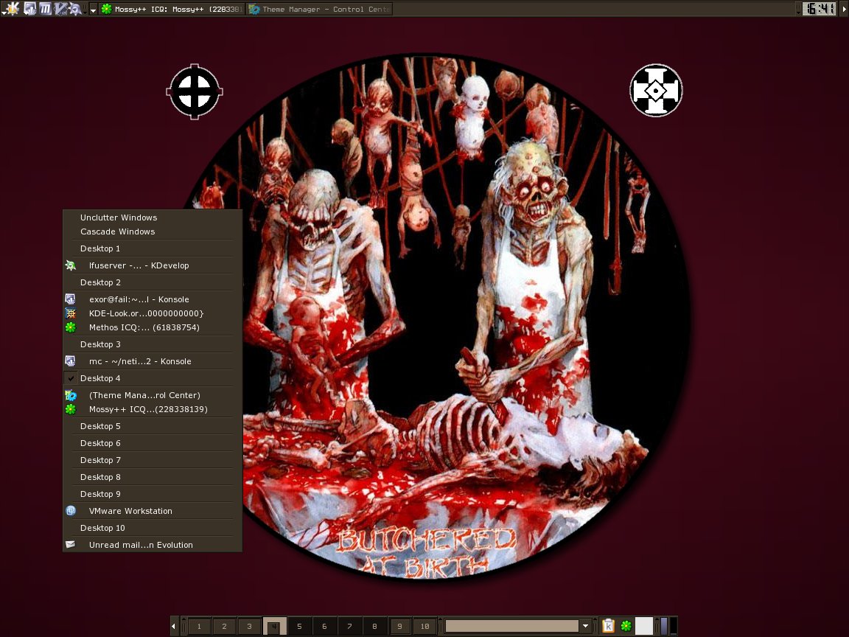Image resolution: width=849 pixels, height=637 pixels.
Task: Open the run command history dropdown
Action: click(x=585, y=626)
